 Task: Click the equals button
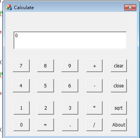[x=46, y=125]
